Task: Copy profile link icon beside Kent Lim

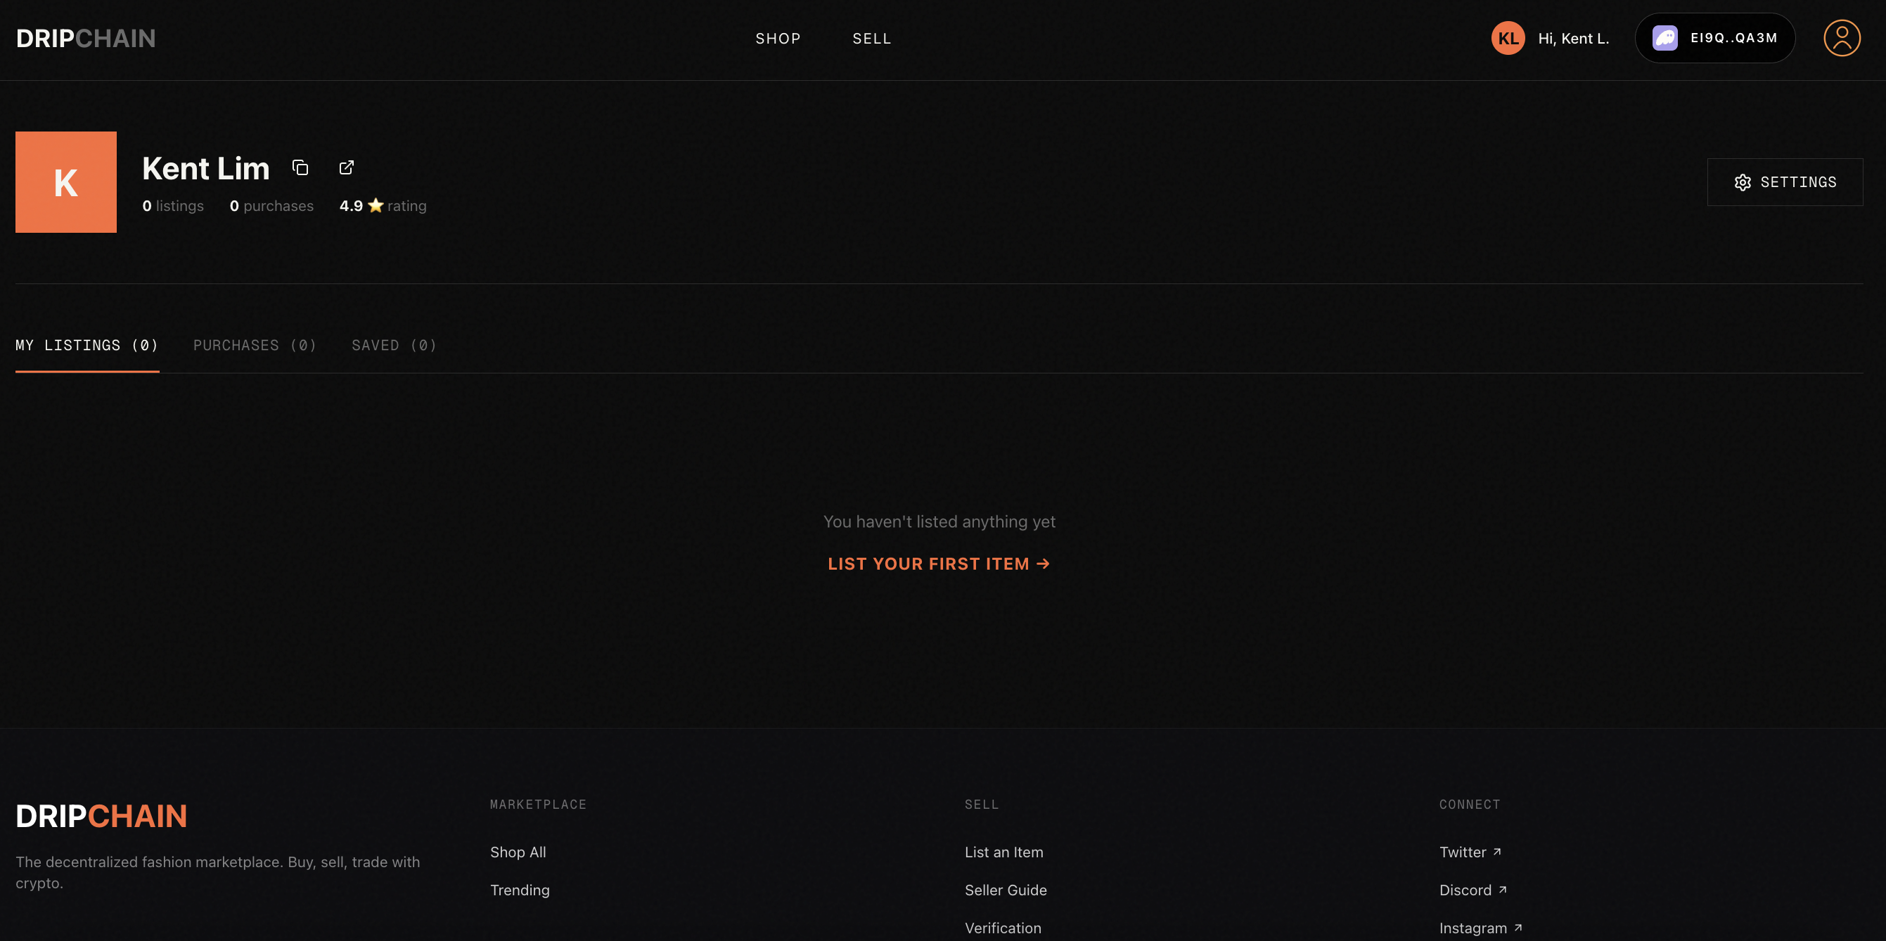Action: pos(300,167)
